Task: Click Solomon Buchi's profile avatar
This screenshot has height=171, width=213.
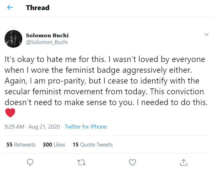Action: pyautogui.click(x=13, y=39)
